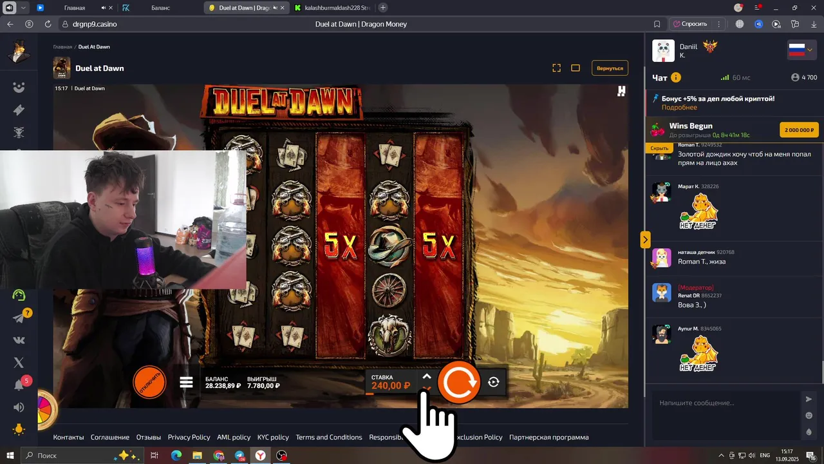Reload the current page
This screenshot has width=824, height=464.
click(48, 24)
